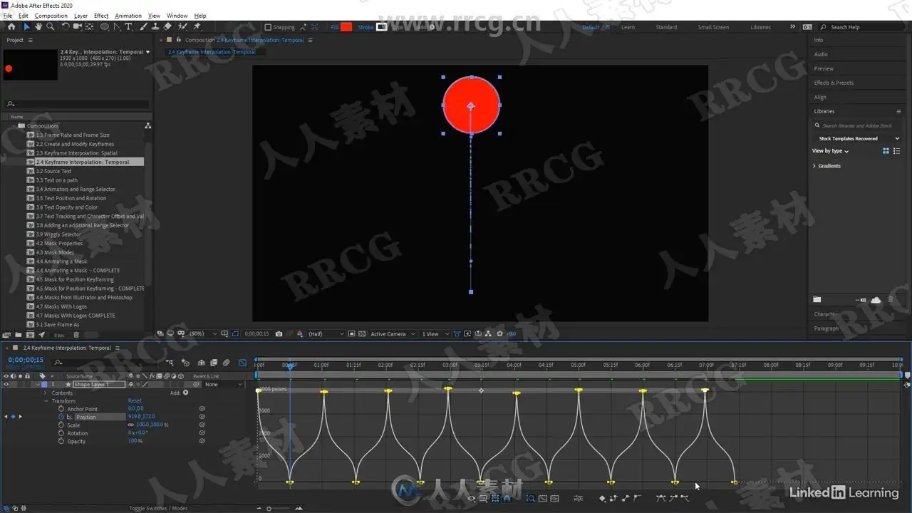Select the Unified Camera tool

(x=77, y=26)
